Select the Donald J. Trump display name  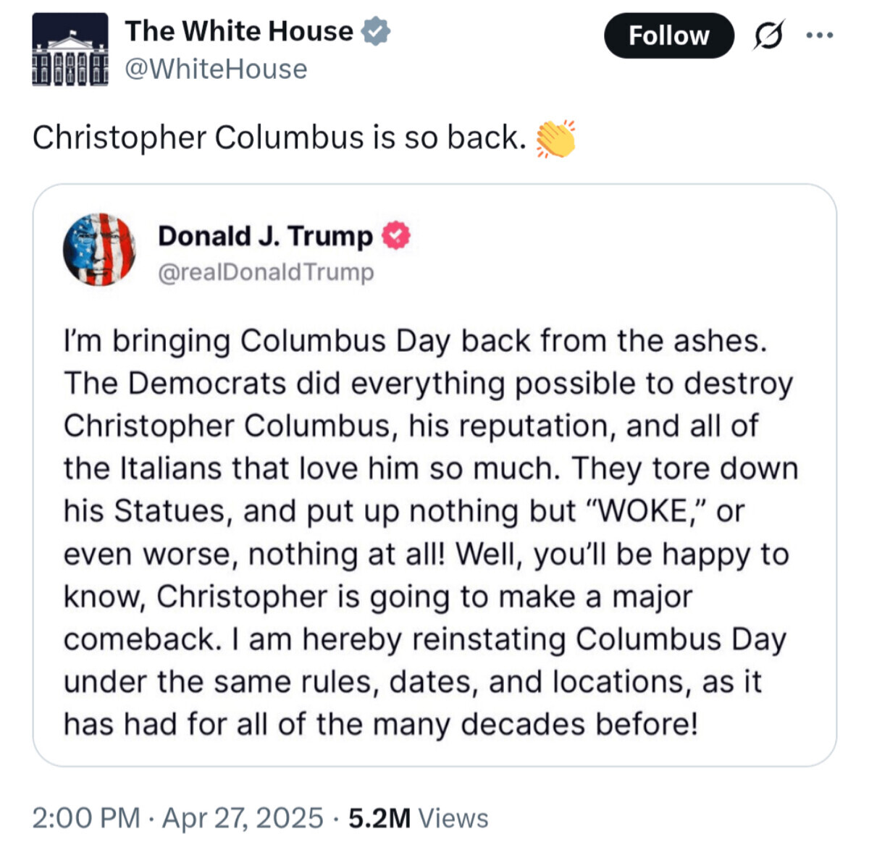(265, 236)
